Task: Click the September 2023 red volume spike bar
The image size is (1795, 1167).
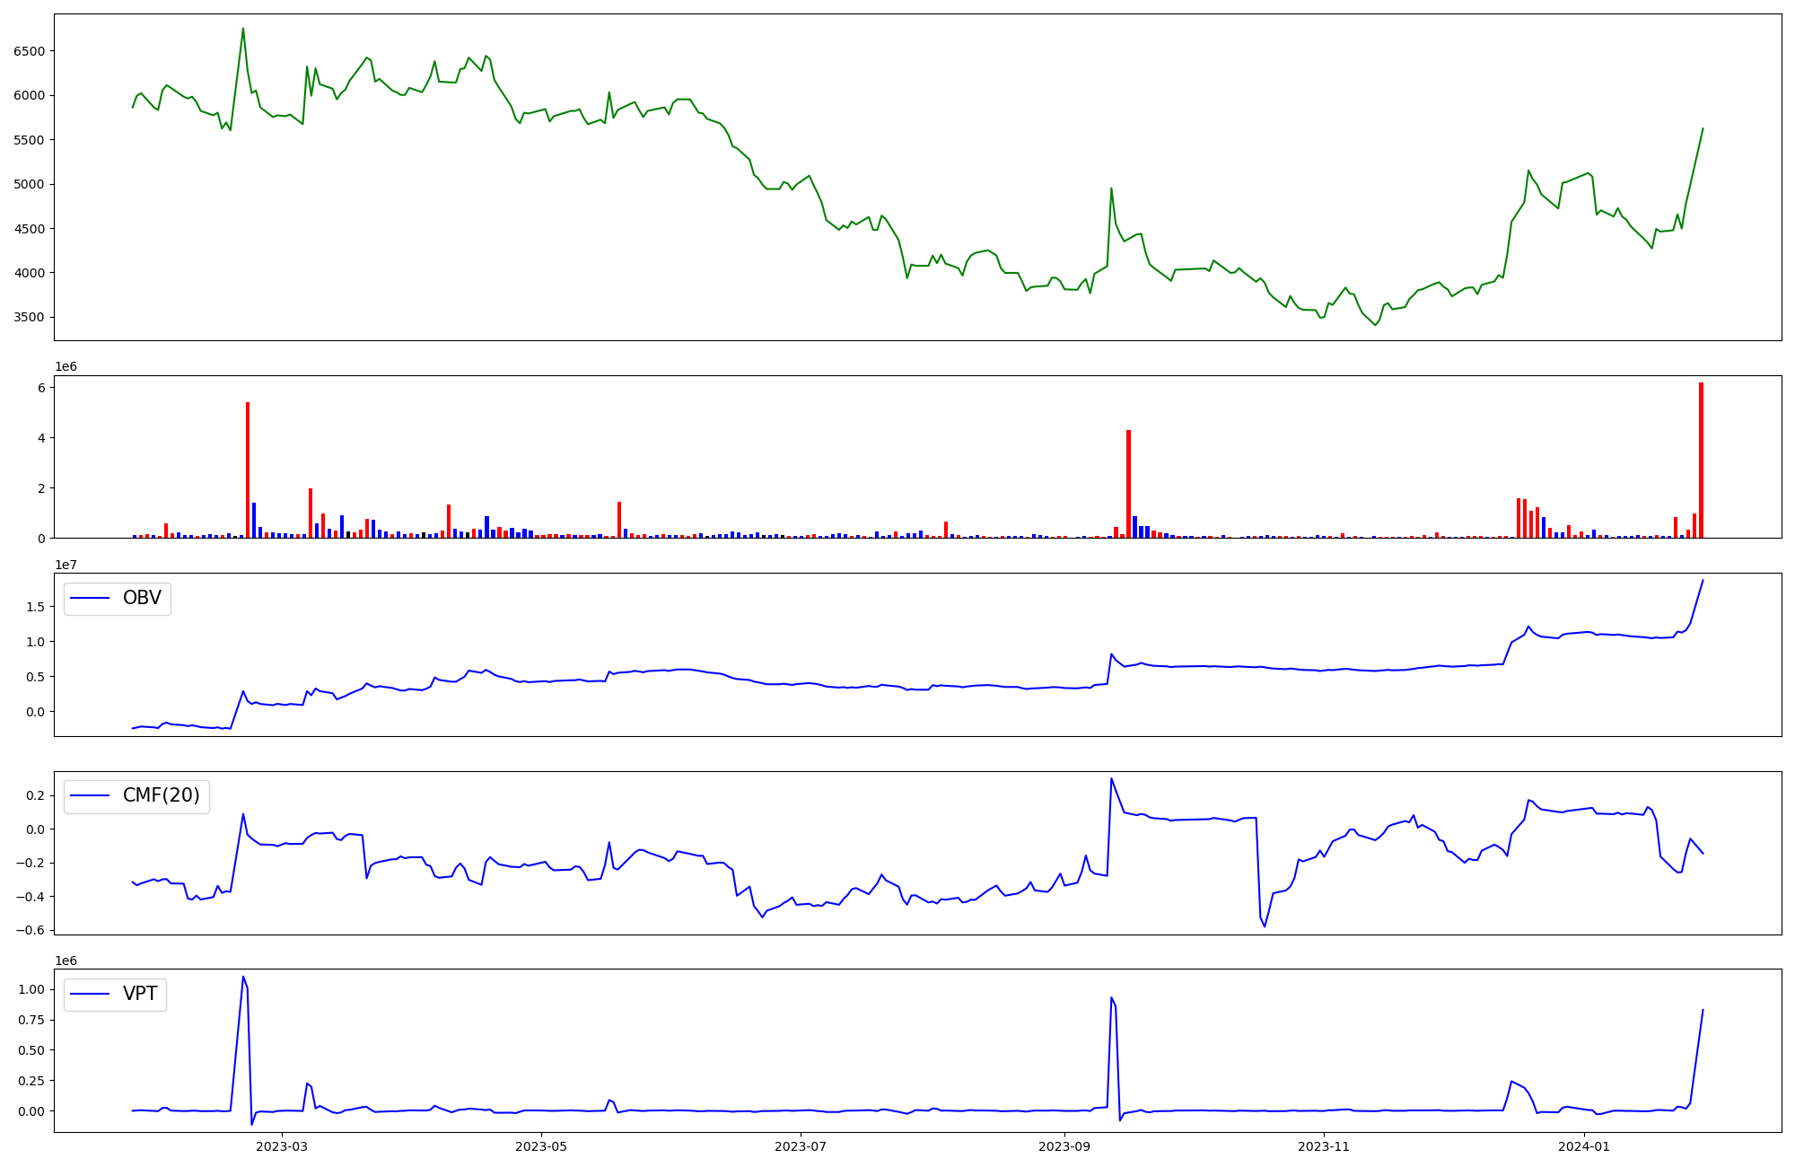Action: point(1128,485)
